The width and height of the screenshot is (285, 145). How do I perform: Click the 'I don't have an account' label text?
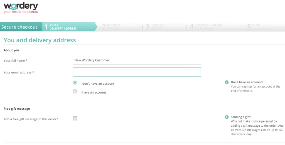pyautogui.click(x=97, y=83)
